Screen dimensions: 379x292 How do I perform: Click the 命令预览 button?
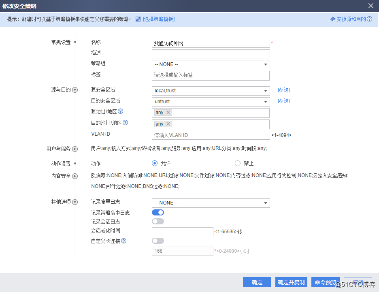(325, 282)
